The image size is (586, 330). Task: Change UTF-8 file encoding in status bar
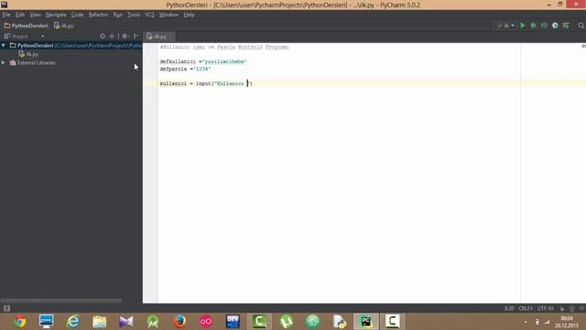(x=546, y=309)
